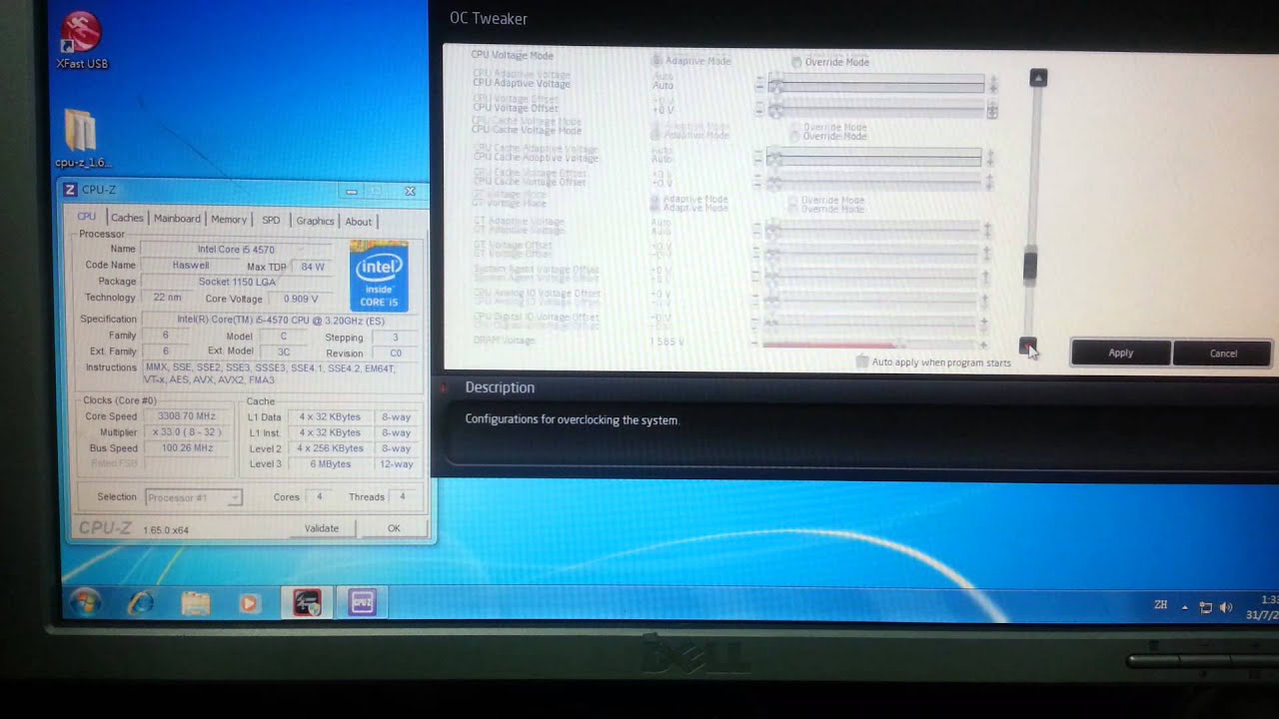Open the Processor #1 selection dropdown
The width and height of the screenshot is (1279, 719).
(x=193, y=497)
